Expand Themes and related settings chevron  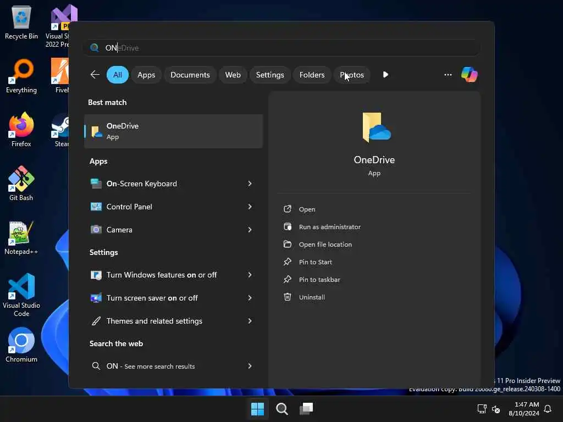(250, 321)
